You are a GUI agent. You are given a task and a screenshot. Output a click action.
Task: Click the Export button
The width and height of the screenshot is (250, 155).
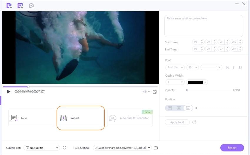point(232,148)
